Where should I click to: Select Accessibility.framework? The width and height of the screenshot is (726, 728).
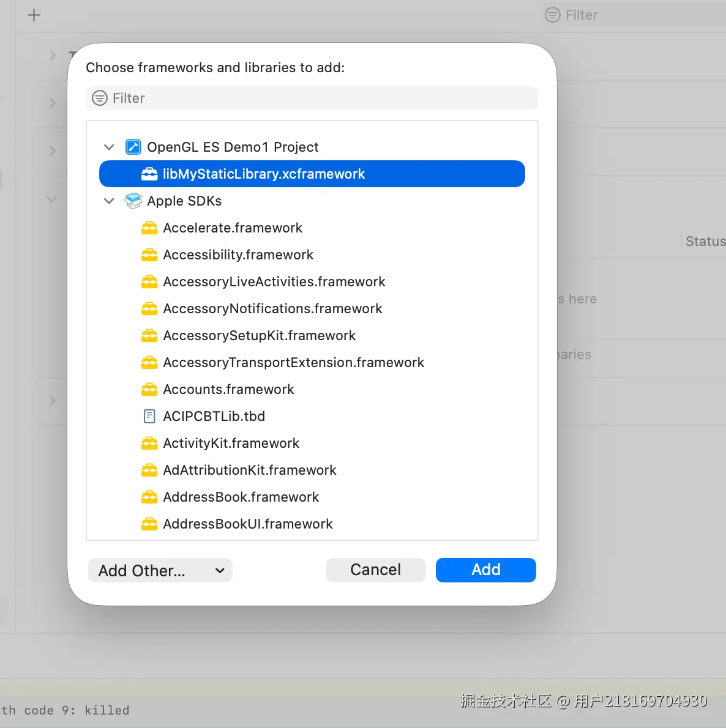[312, 255]
